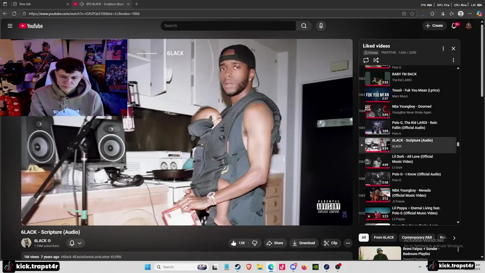
Task: Open the browser favorites list icon
Action: pyautogui.click(x=452, y=14)
